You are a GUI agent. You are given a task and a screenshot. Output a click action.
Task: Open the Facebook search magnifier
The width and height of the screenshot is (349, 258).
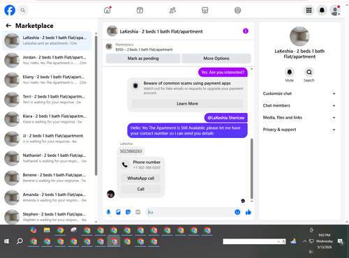(x=23, y=10)
